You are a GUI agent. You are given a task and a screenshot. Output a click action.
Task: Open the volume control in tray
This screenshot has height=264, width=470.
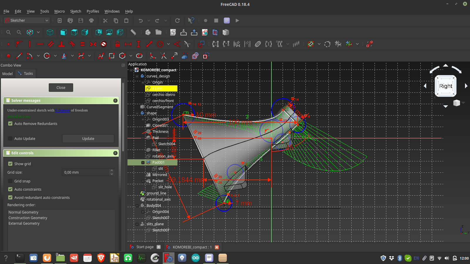coord(447,258)
